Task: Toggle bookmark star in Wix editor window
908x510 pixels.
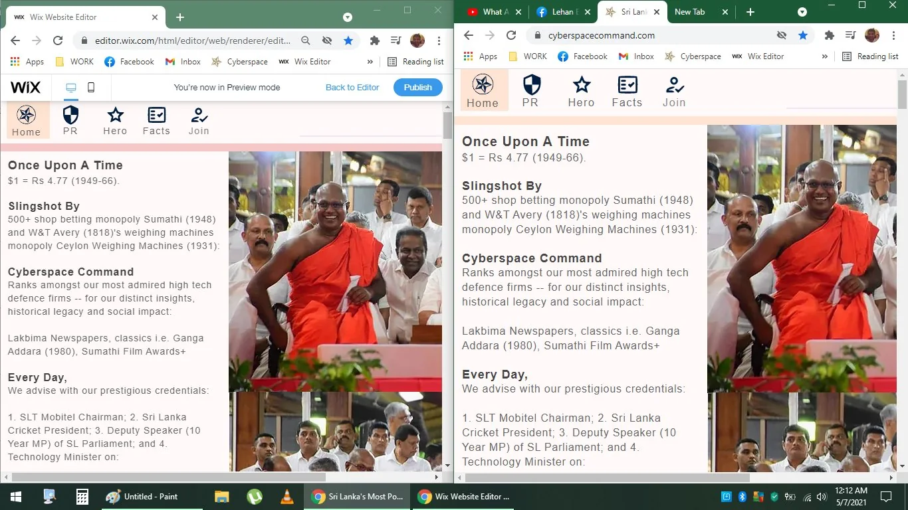Action: tap(348, 41)
